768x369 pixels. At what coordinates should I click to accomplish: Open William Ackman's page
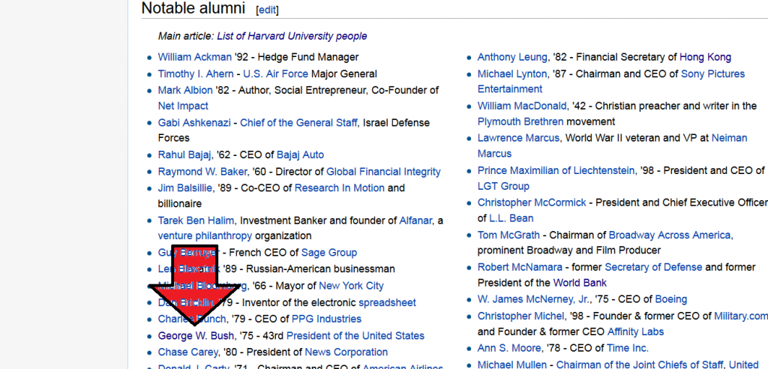(x=194, y=57)
